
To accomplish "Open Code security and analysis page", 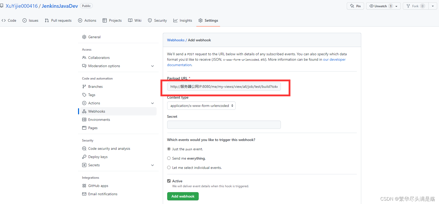I will click(x=118, y=148).
